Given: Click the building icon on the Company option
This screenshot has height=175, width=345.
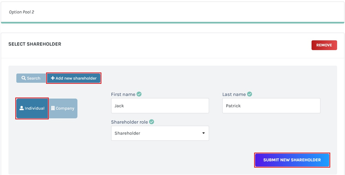Looking at the screenshot, I should point(53,108).
